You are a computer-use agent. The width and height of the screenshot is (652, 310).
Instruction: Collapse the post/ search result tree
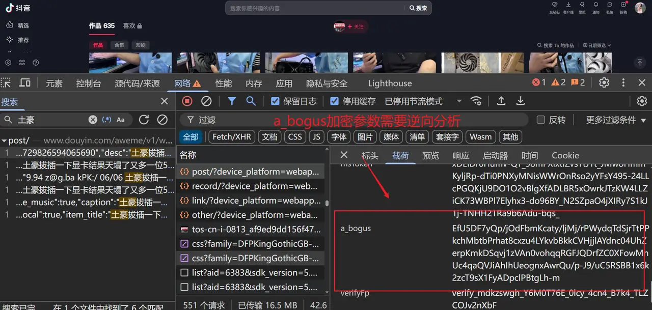click(x=4, y=140)
